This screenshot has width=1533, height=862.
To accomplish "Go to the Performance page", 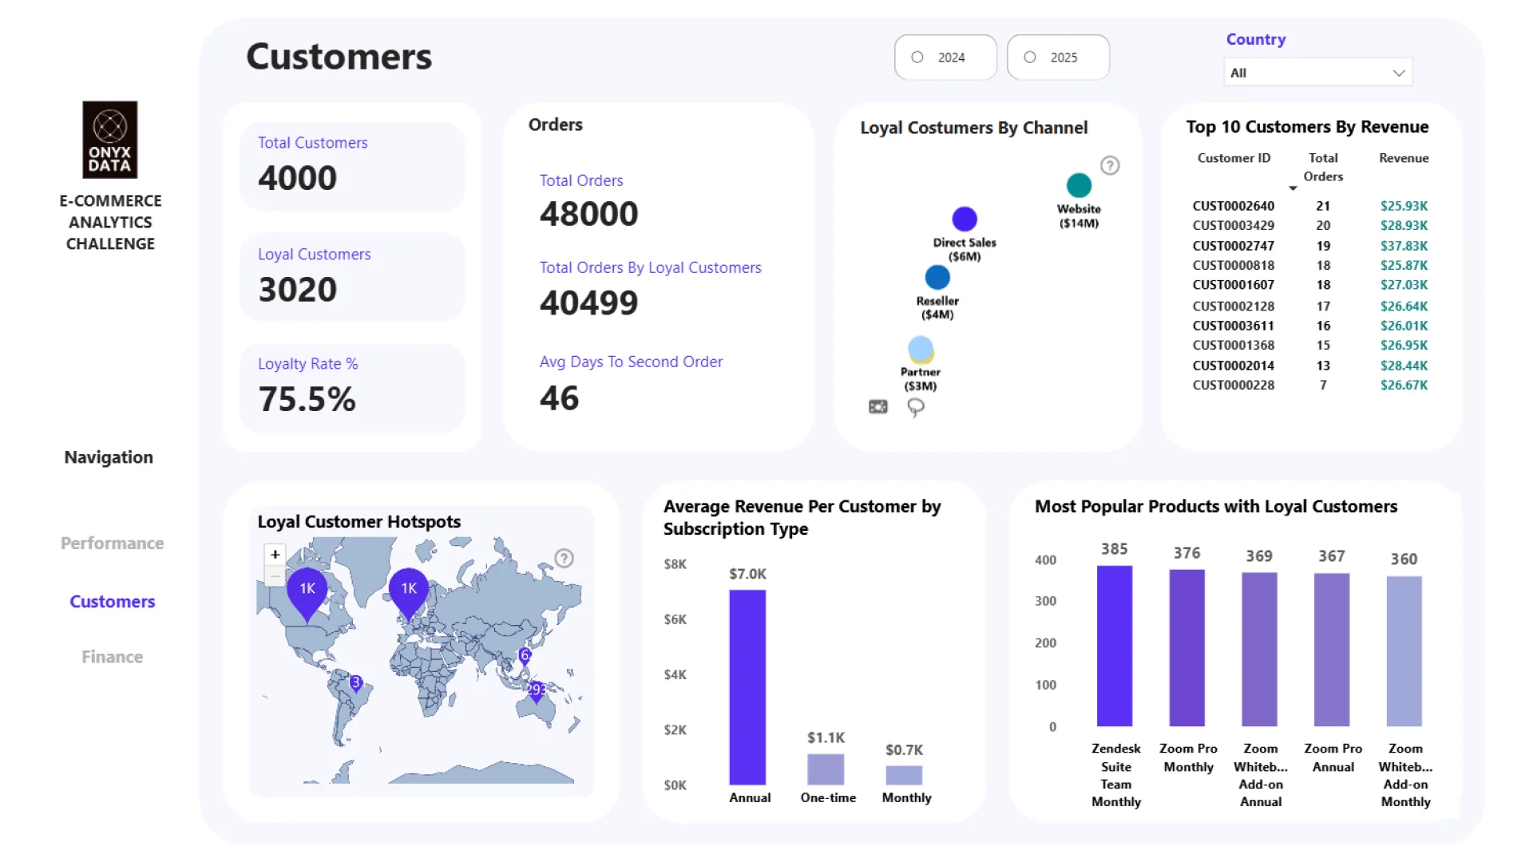I will click(112, 543).
